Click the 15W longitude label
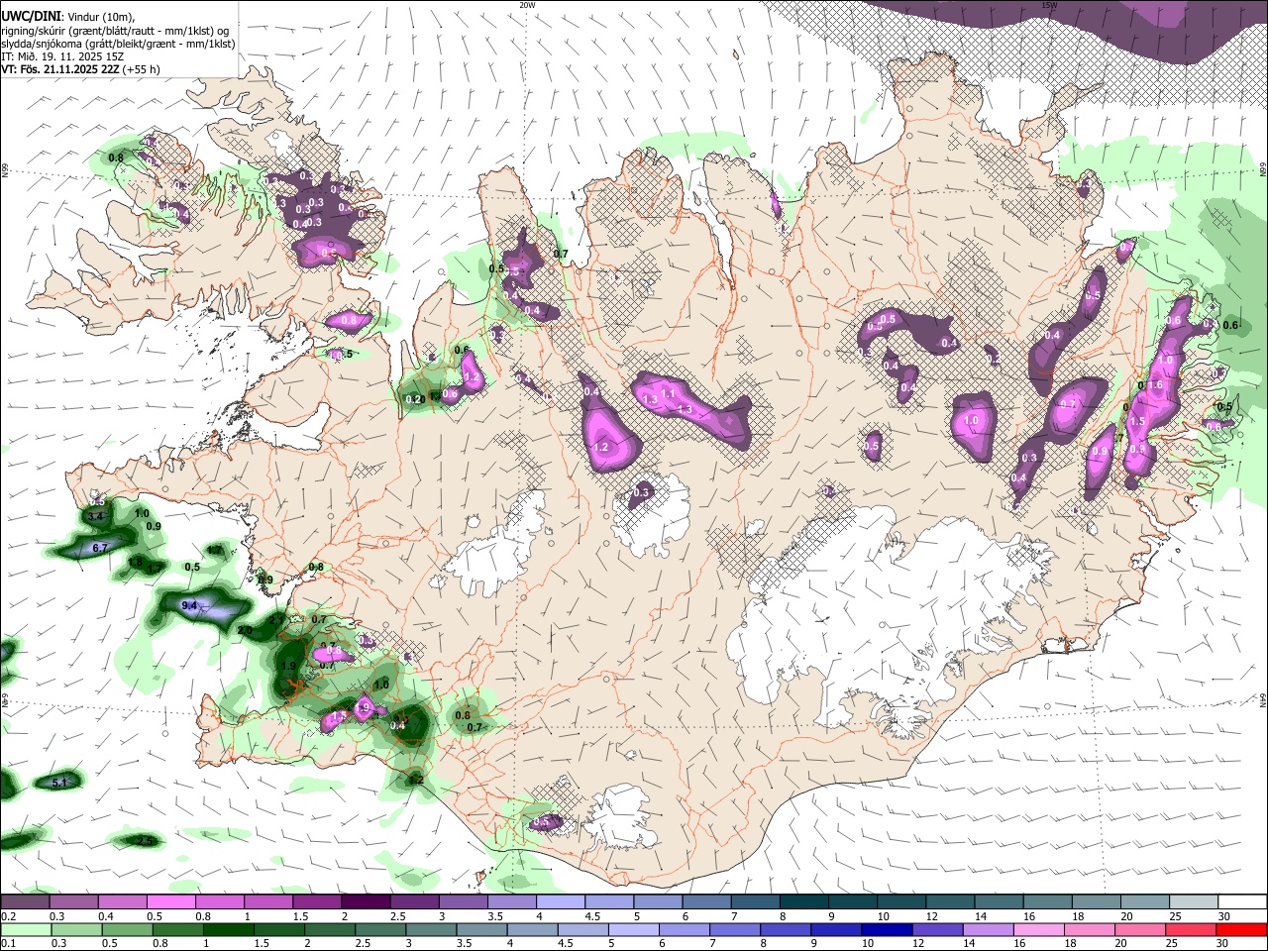Viewport: 1268px width, 951px height. 1049,5
